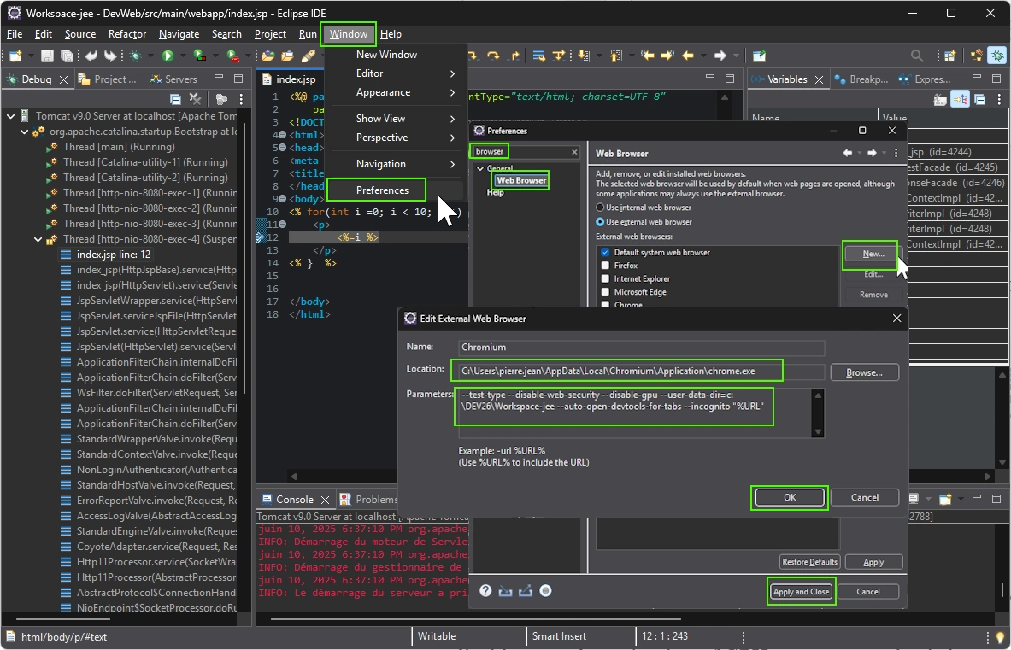Viewport: 1011px width, 650px height.
Task: Choose Preferences from Window menu
Action: click(x=382, y=190)
